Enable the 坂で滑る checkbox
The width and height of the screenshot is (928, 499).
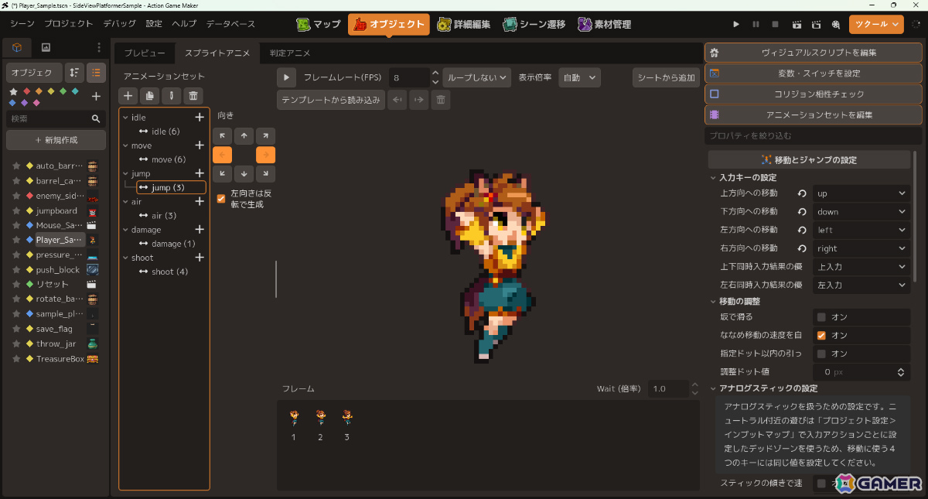point(821,317)
